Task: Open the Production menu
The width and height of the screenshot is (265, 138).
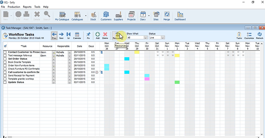Action: point(14,7)
